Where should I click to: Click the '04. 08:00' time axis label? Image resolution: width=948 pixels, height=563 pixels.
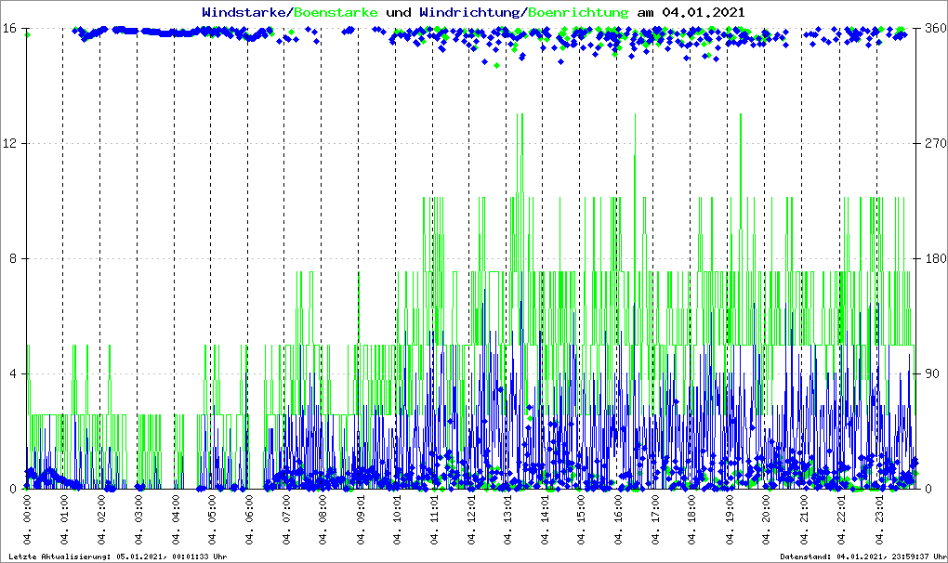(323, 520)
